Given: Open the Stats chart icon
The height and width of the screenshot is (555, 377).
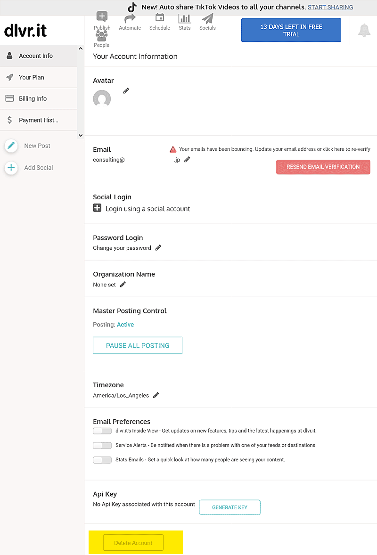Looking at the screenshot, I should 185,18.
